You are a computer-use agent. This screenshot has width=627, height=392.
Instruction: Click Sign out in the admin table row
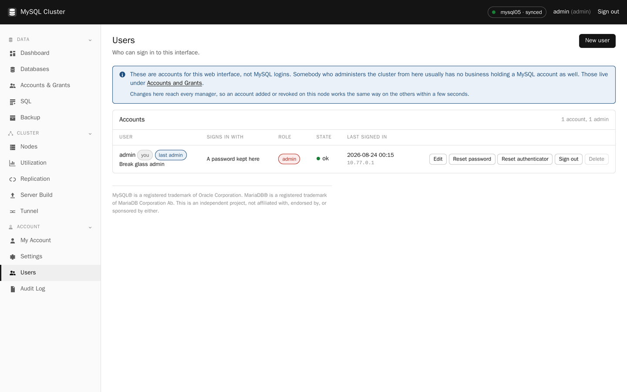click(568, 159)
